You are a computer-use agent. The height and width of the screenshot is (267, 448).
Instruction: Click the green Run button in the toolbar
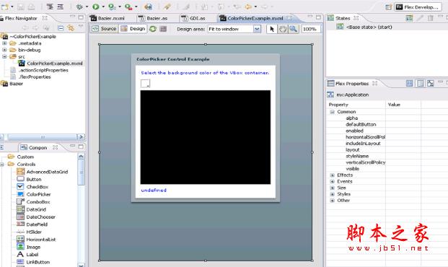click(96, 6)
